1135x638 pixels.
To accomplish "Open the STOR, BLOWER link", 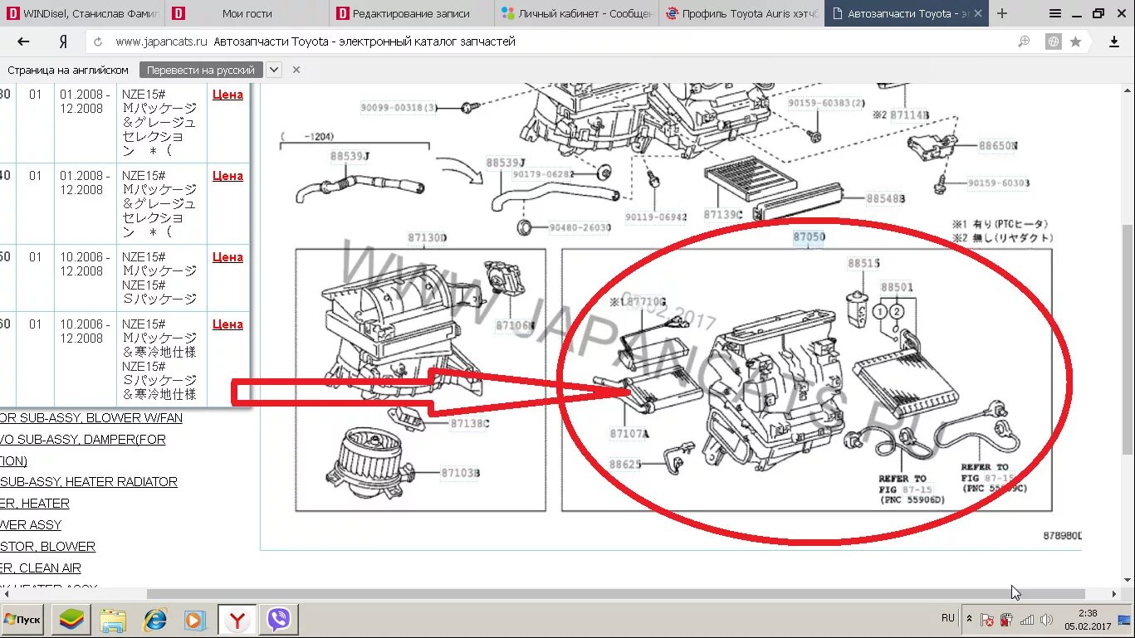I will 47,547.
